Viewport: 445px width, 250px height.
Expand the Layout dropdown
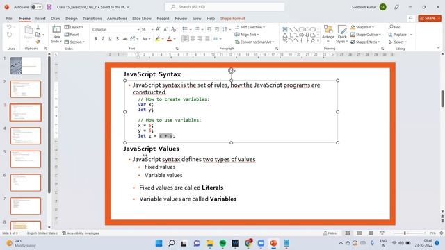(x=74, y=27)
